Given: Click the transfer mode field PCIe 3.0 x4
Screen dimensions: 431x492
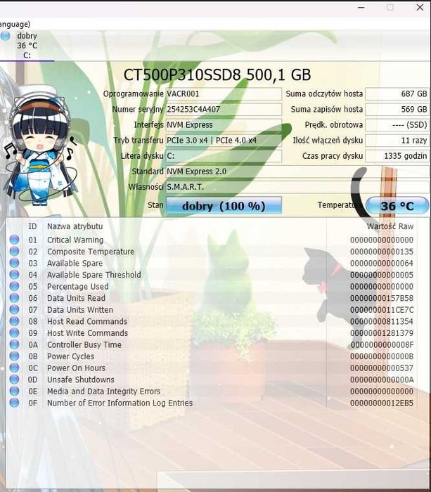Looking at the screenshot, I should pos(224,141).
